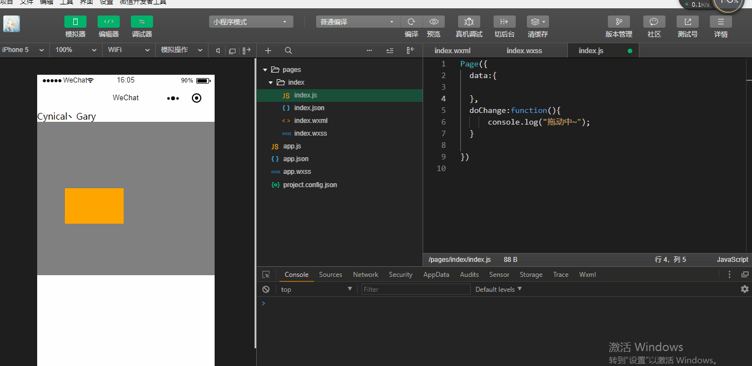
Task: Collapse the pages folder in tree
Action: tap(265, 70)
